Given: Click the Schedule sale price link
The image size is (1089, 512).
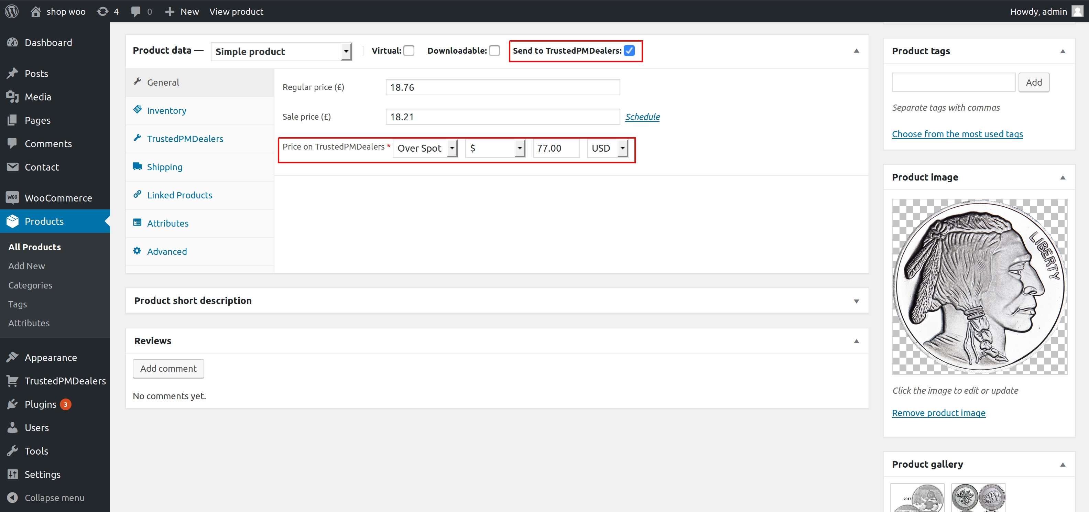Looking at the screenshot, I should (642, 117).
